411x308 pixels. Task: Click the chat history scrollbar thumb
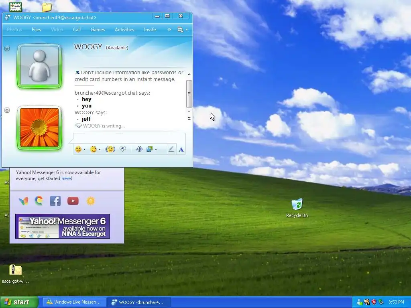(x=189, y=94)
